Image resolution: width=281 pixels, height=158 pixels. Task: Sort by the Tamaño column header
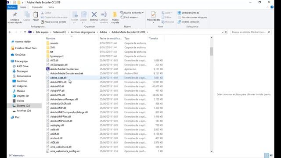click(154, 38)
